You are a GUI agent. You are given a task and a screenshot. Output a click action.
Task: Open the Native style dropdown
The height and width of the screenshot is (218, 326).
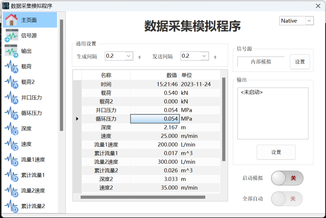point(309,21)
